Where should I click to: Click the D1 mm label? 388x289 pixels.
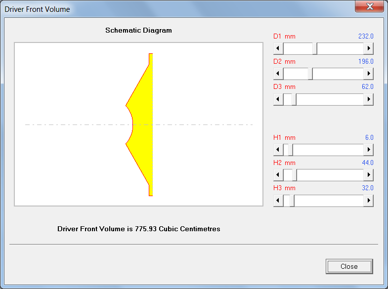point(284,37)
